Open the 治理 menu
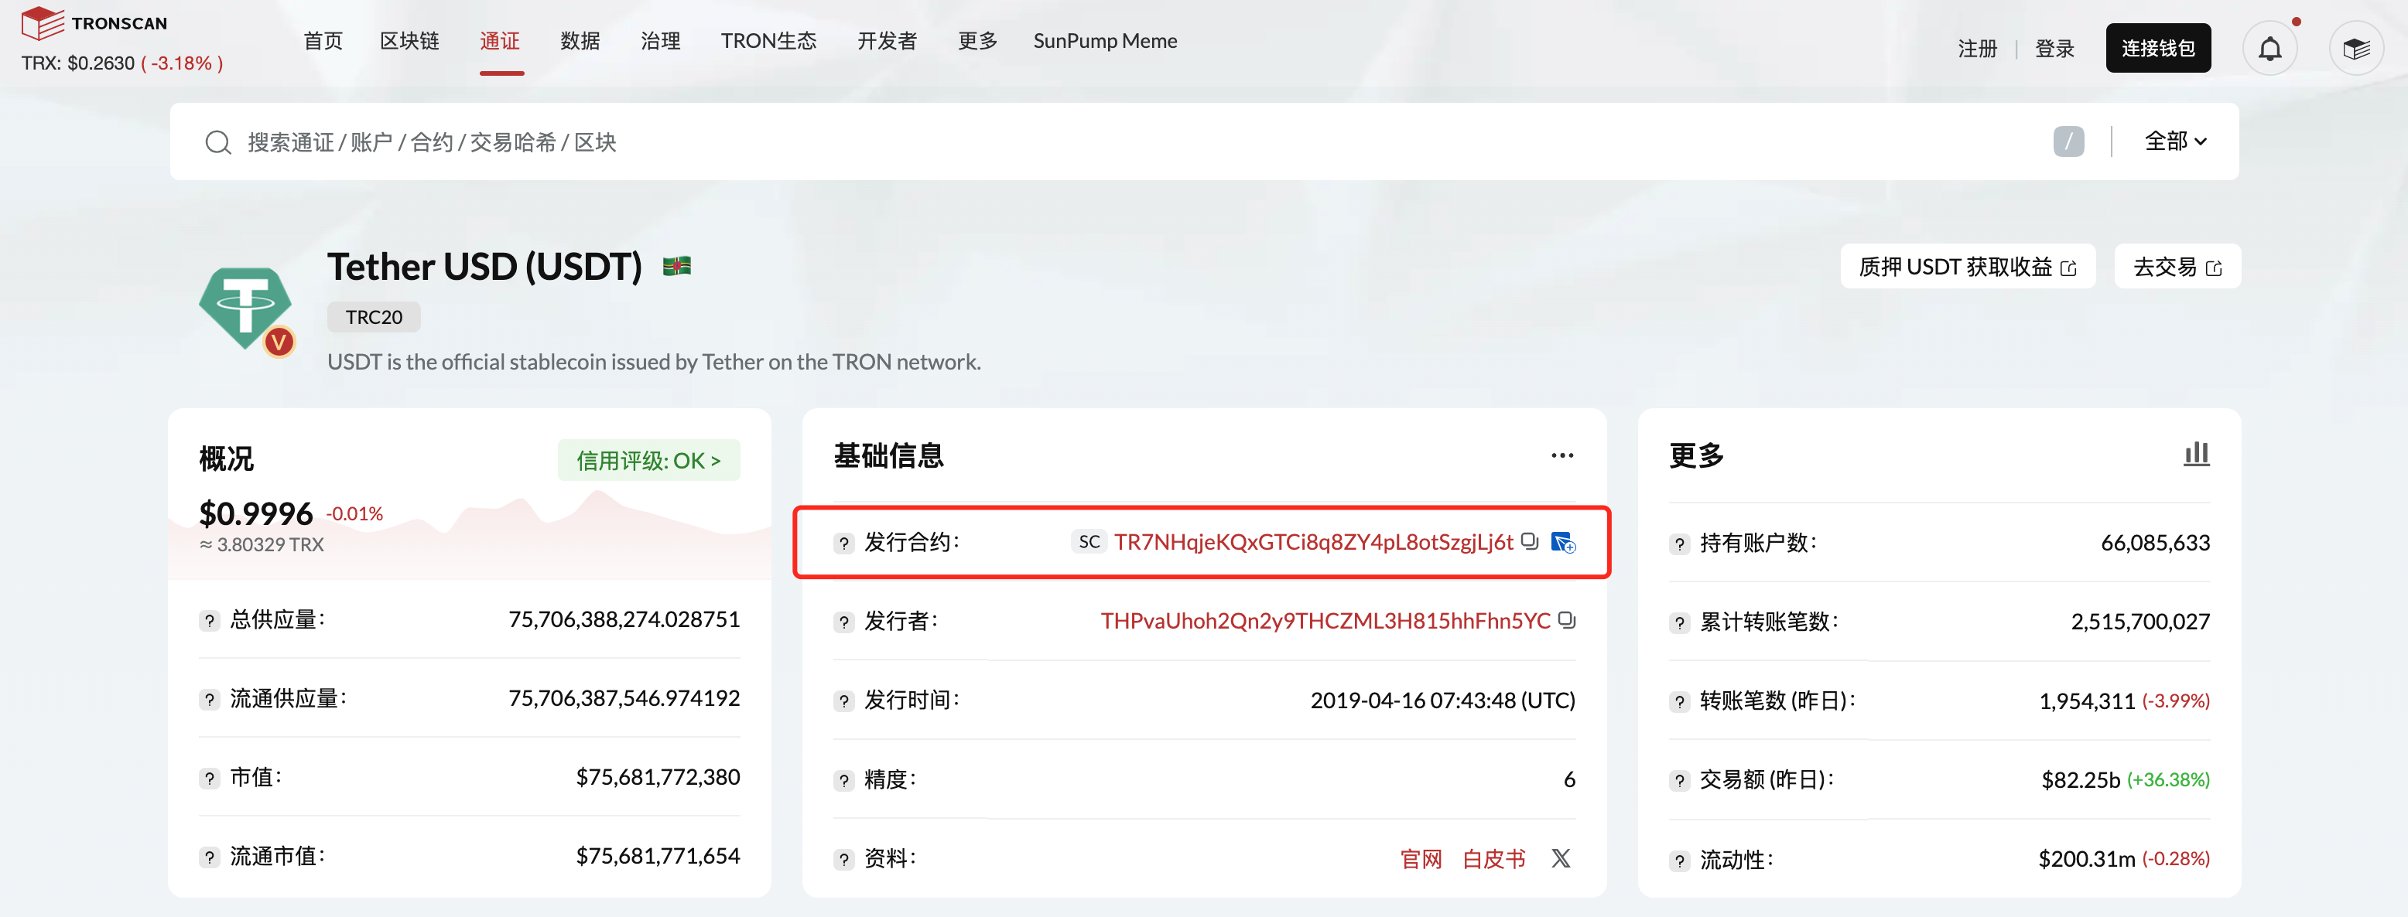This screenshot has width=2408, height=917. (x=660, y=41)
